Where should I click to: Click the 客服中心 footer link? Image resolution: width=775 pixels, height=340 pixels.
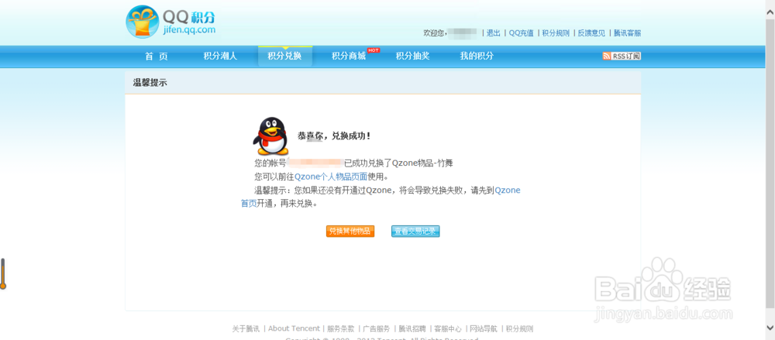pos(448,328)
